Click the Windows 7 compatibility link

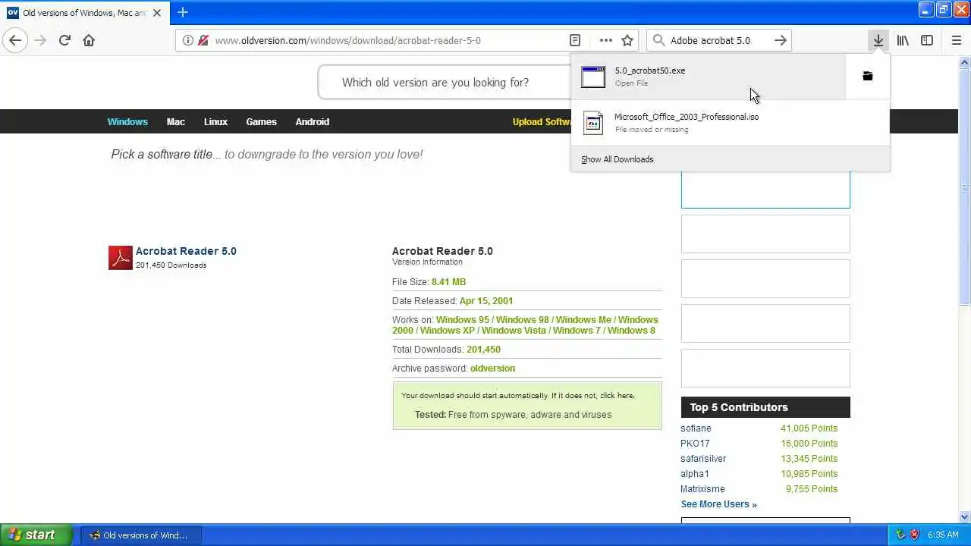tap(576, 330)
